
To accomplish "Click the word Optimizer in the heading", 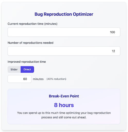I will coord(83,14).
